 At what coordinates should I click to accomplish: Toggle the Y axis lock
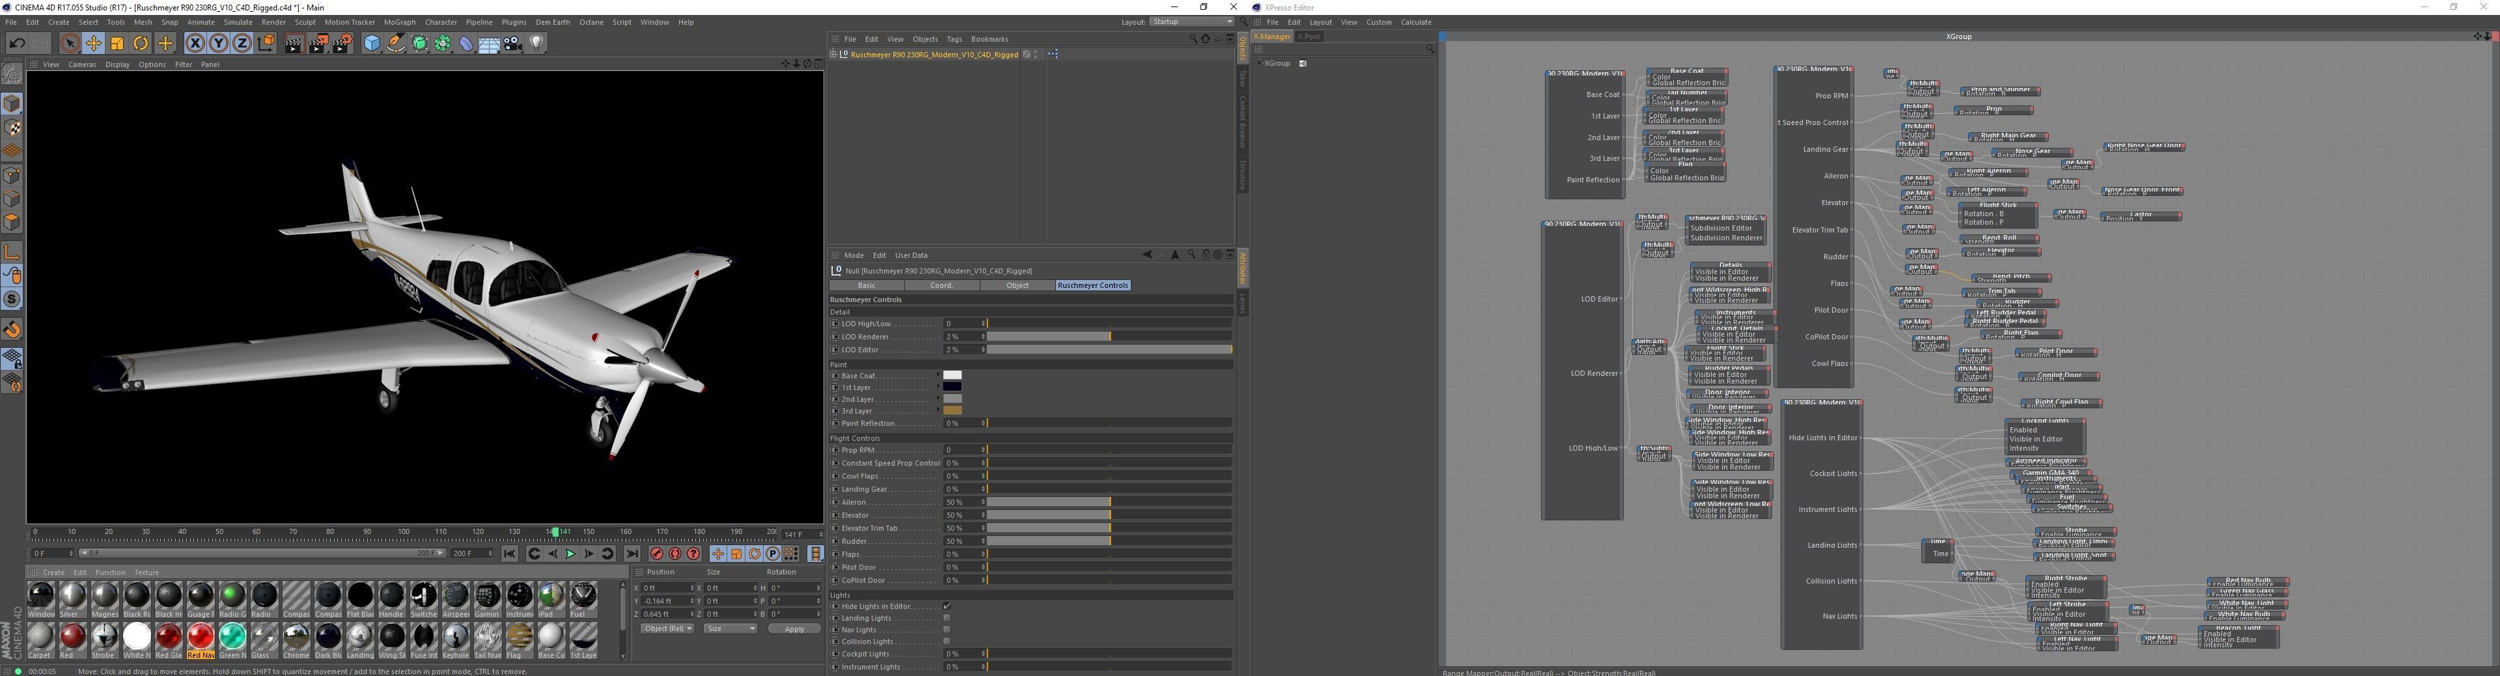coord(218,43)
